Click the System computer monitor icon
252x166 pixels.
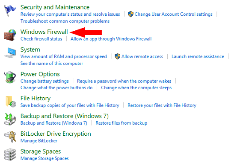10,53
